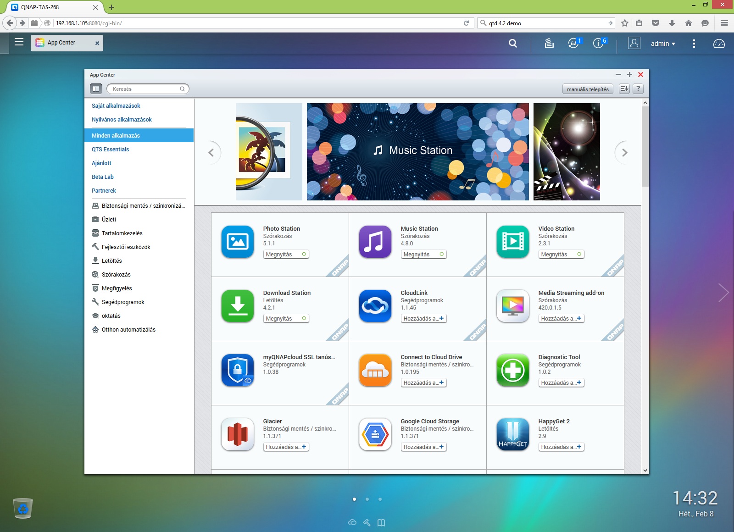The image size is (734, 532).
Task: Open the dashboard gauge icon
Action: [x=719, y=43]
